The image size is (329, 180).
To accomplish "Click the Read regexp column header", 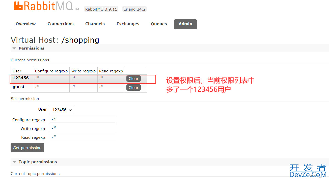I will coord(111,71).
